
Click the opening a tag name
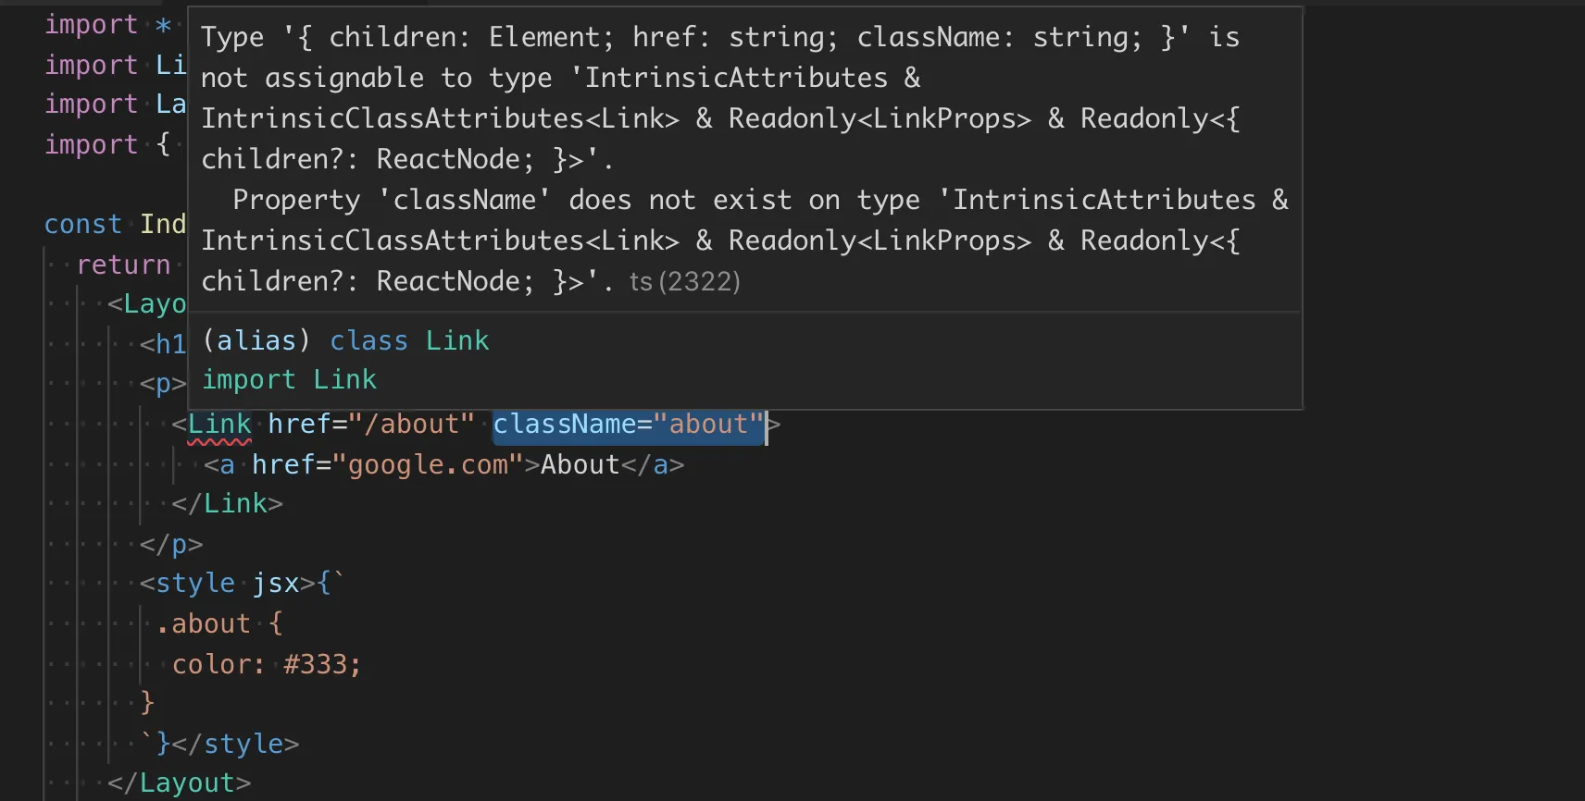click(227, 464)
